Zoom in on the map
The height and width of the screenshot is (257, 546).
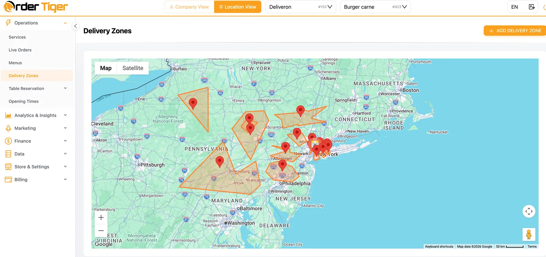coord(101,218)
